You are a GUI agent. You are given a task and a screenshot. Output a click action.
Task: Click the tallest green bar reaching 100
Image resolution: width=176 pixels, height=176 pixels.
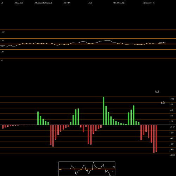coord(103,111)
